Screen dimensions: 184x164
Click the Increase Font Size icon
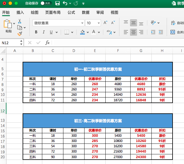click(x=105, y=23)
